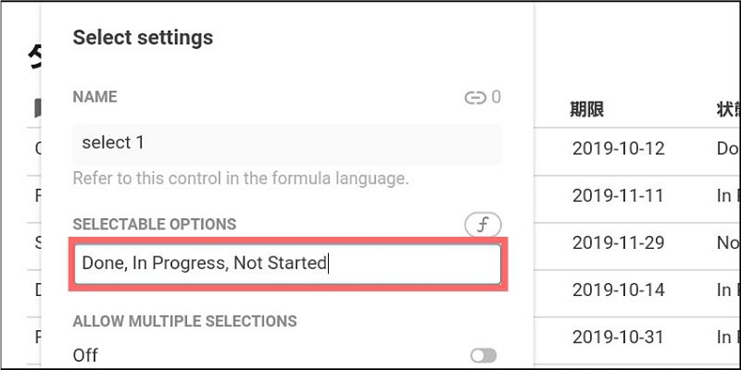
Task: Click the Done status cell in first row
Action: [727, 148]
